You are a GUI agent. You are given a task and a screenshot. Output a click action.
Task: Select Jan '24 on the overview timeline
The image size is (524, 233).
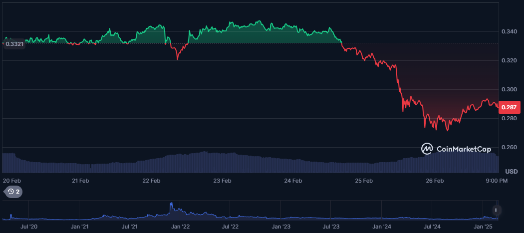[382, 227]
